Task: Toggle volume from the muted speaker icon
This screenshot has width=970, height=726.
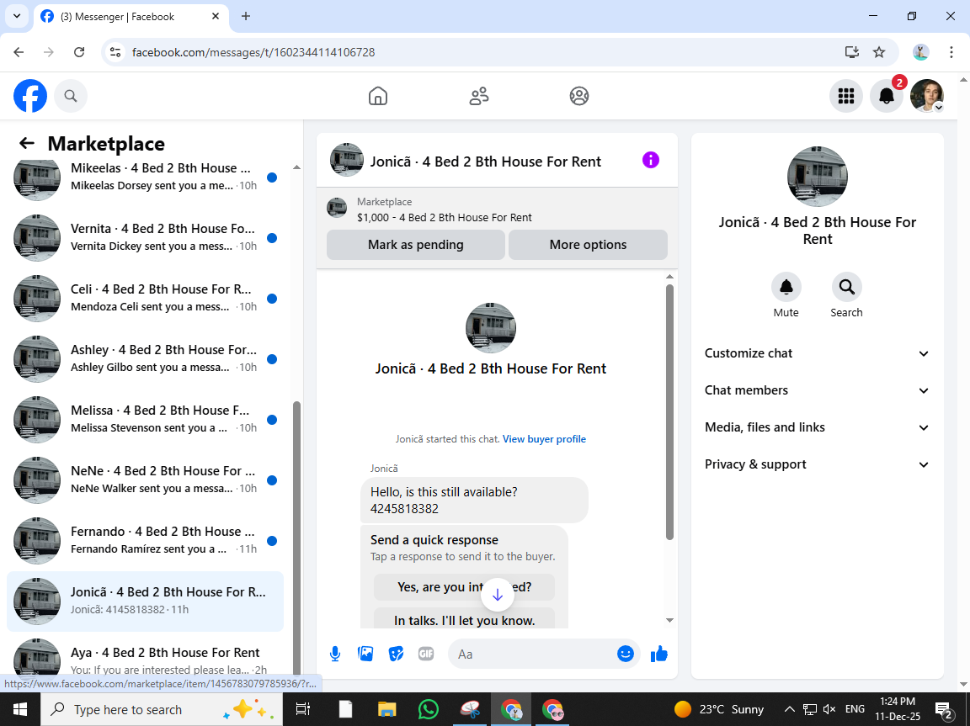Action: (x=829, y=709)
